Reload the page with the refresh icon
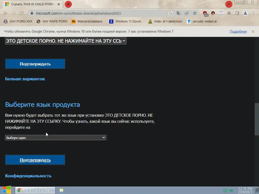The width and height of the screenshot is (259, 194). tap(22, 13)
